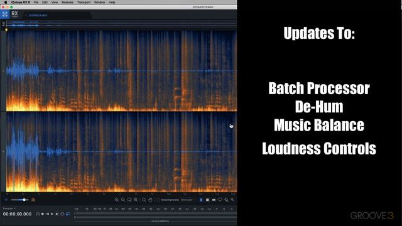Toggle loop playback

click(62, 213)
